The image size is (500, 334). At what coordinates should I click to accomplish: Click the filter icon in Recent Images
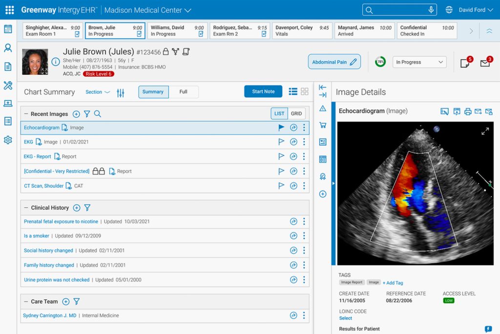pos(87,114)
